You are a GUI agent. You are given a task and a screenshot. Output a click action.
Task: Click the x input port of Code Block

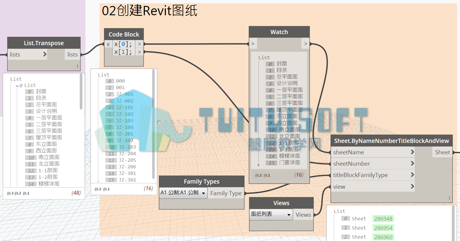(108, 44)
